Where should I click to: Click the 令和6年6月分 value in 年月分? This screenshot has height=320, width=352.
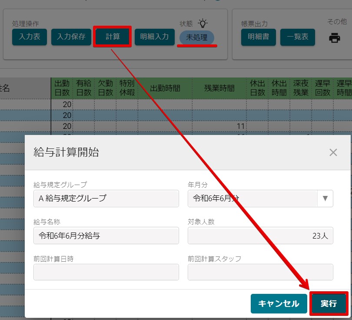tap(216, 199)
